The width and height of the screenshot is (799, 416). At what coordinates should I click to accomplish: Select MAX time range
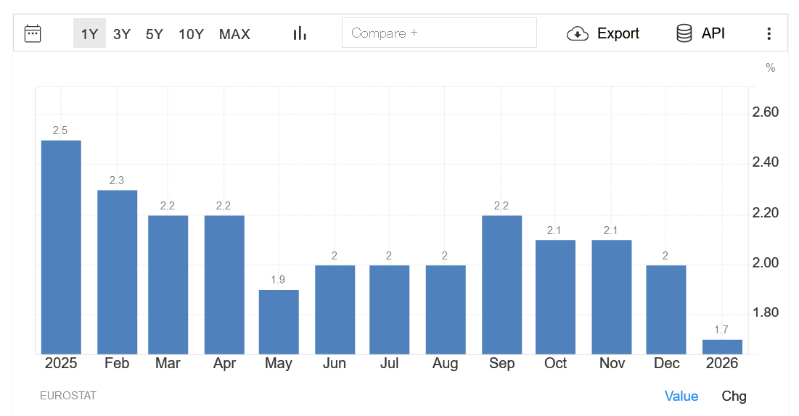point(234,33)
